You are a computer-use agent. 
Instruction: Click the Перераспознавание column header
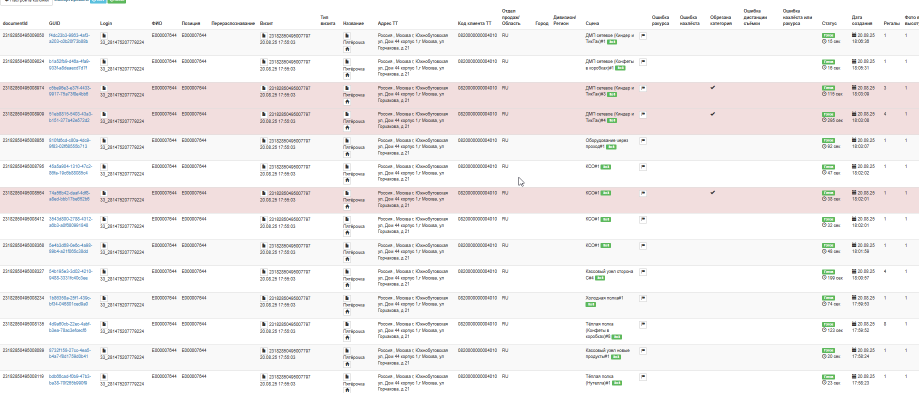(233, 23)
